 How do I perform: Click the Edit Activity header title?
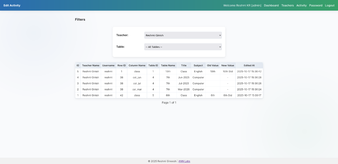click(12, 5)
